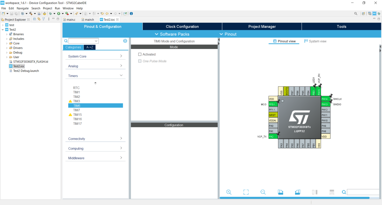Select Pinout view
Viewport: 382px width, 205px height.
284,41
